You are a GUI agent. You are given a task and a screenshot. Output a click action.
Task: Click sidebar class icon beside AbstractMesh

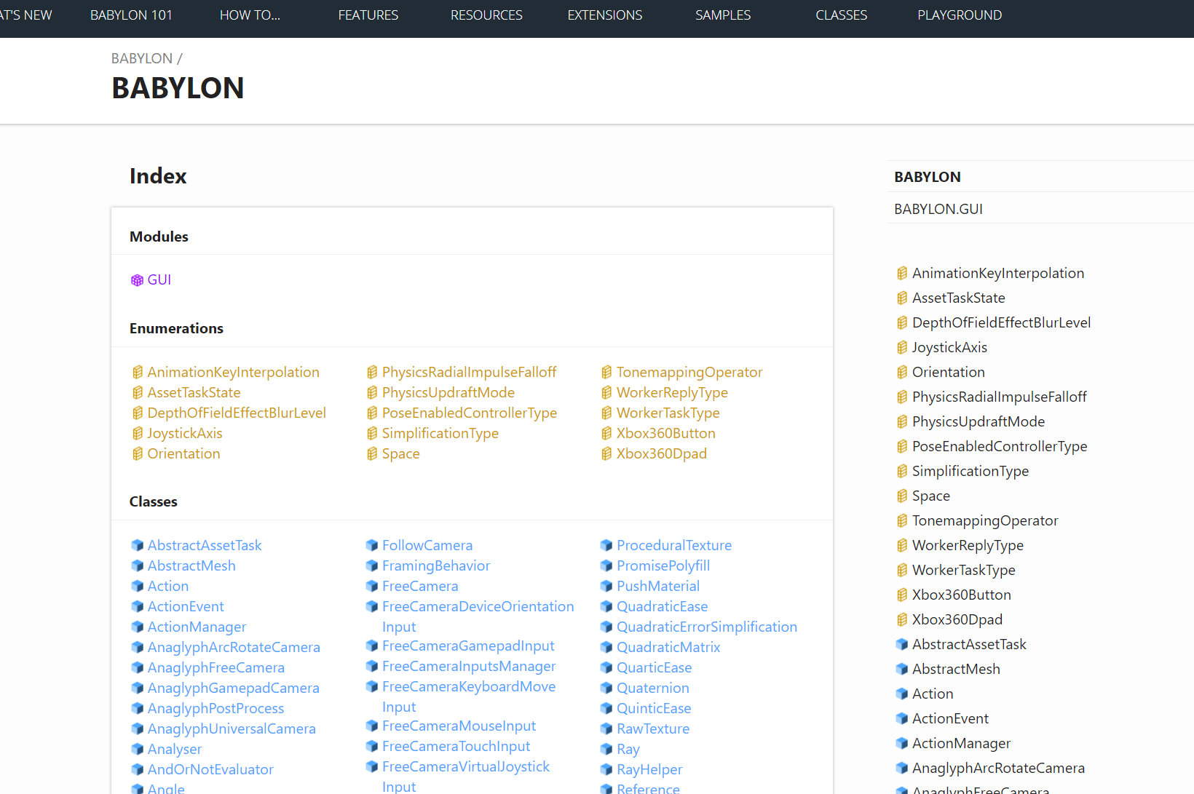tap(902, 669)
